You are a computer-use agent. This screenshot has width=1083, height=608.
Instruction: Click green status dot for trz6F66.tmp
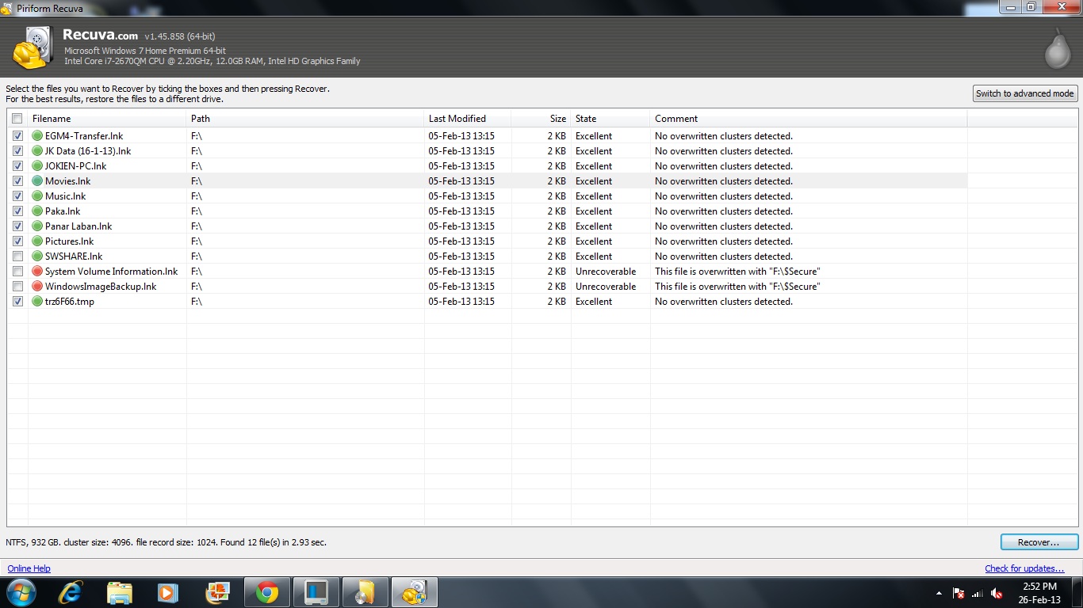pos(37,302)
